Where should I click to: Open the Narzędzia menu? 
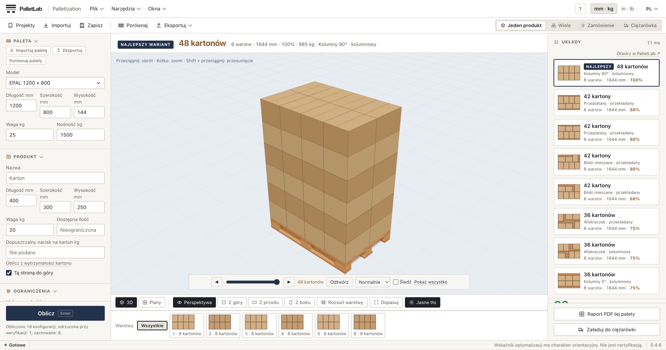[126, 9]
